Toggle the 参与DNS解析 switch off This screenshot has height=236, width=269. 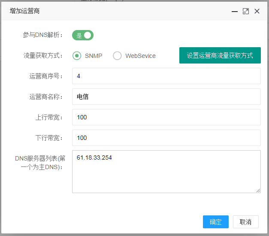coord(83,36)
